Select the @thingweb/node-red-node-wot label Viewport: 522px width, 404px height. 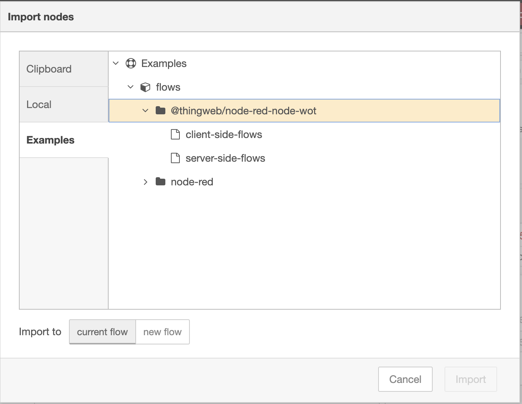244,111
